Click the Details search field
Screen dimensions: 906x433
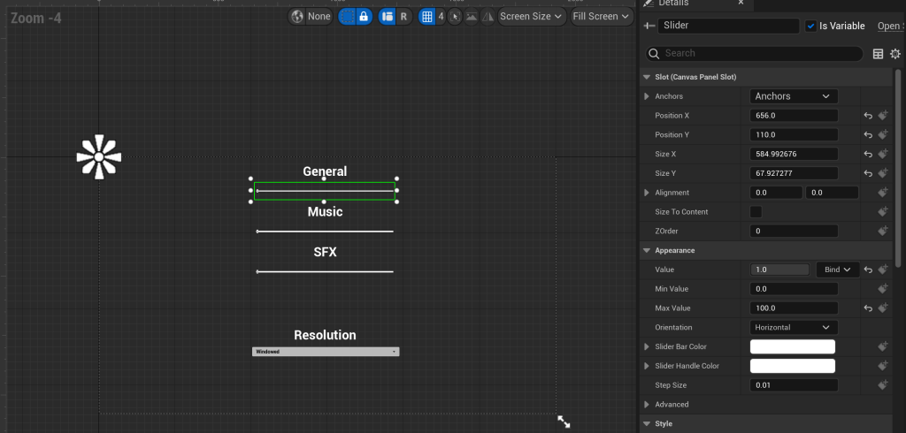[x=761, y=54]
